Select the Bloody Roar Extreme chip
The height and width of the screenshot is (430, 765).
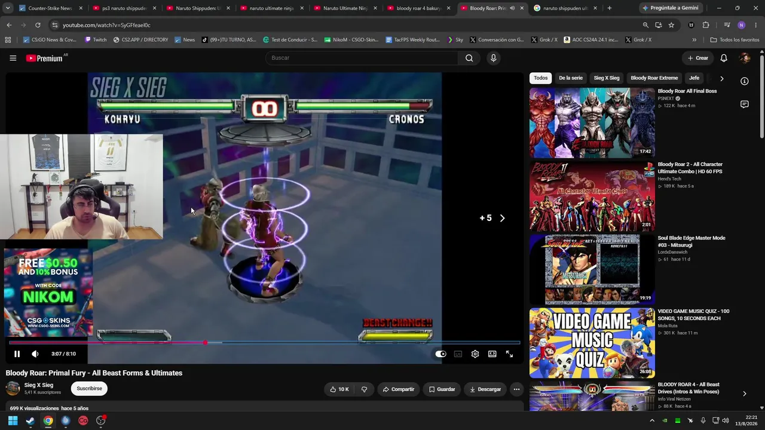point(654,78)
